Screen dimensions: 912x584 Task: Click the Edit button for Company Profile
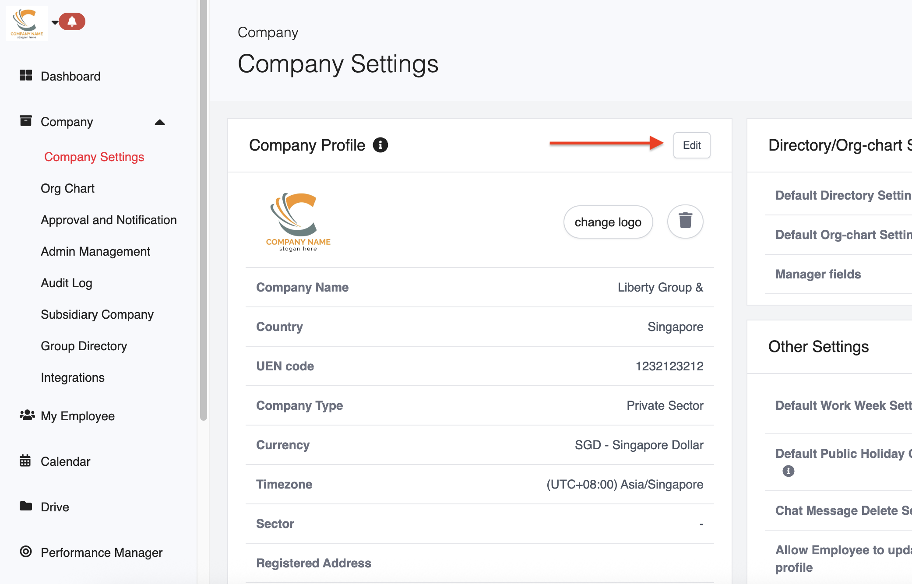[x=691, y=145]
